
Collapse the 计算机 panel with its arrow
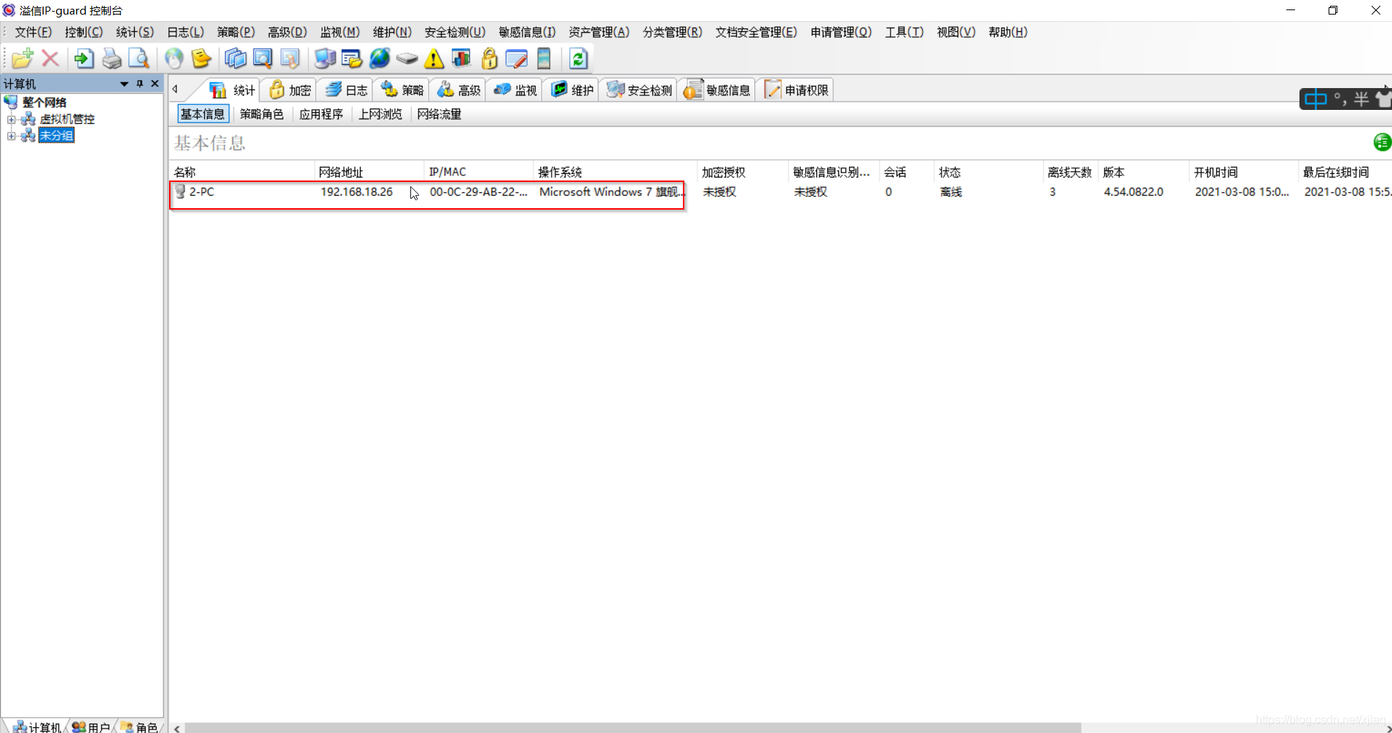[x=123, y=83]
